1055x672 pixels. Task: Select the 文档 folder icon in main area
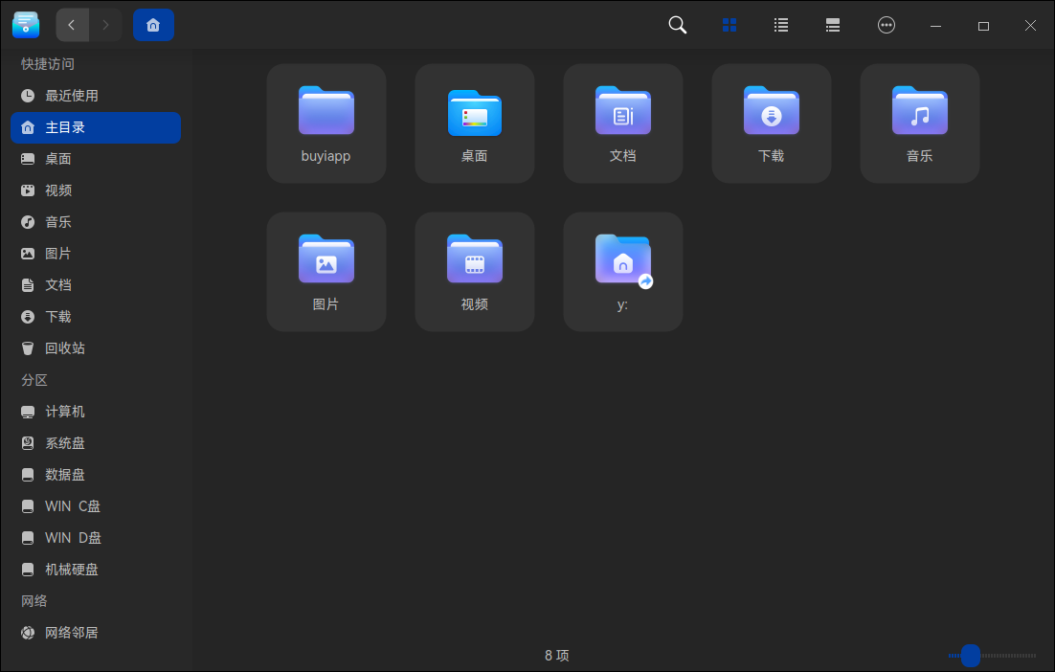click(623, 123)
